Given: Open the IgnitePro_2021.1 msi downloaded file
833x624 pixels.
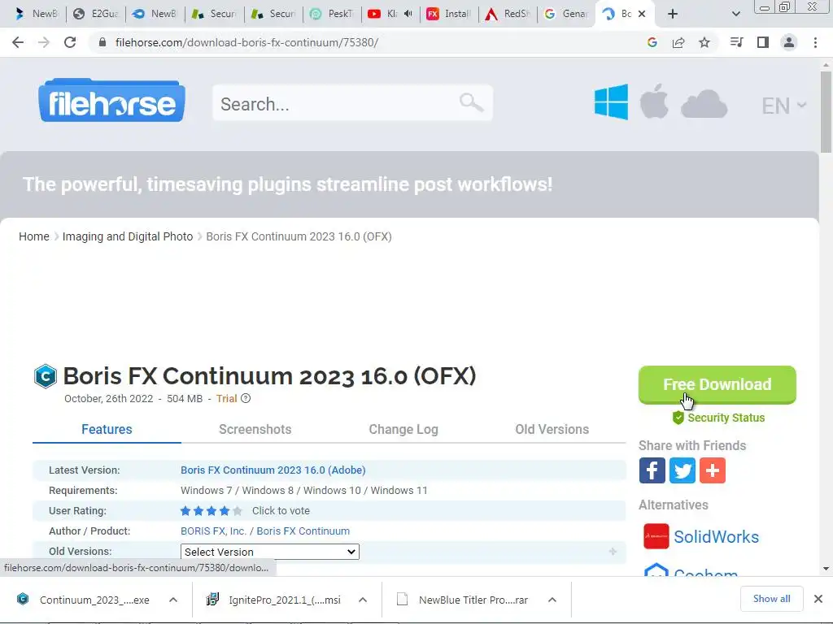Looking at the screenshot, I should (274, 600).
